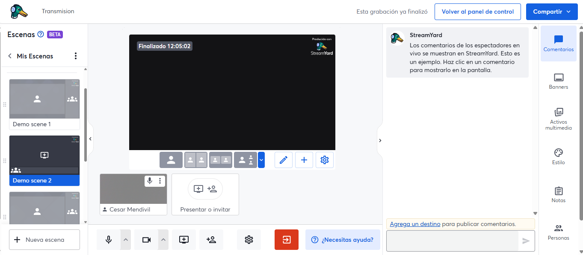Click the invite guest icon in bottom toolbar
This screenshot has height=255, width=583.
tap(211, 240)
